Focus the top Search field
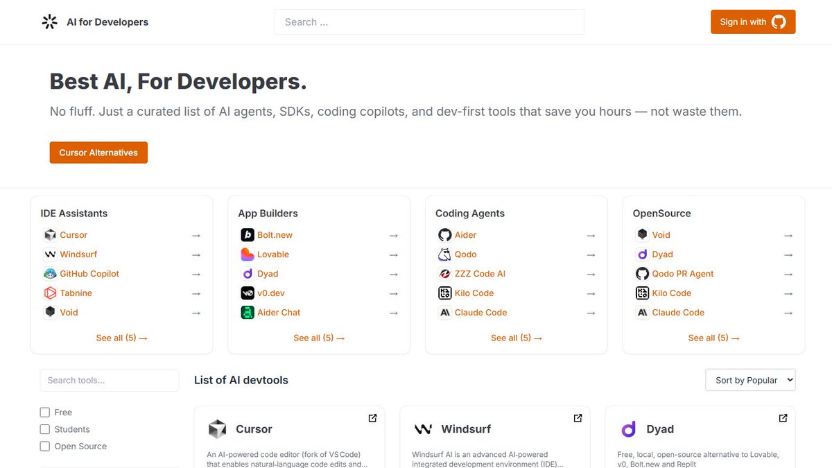832x468 pixels. pyautogui.click(x=429, y=22)
